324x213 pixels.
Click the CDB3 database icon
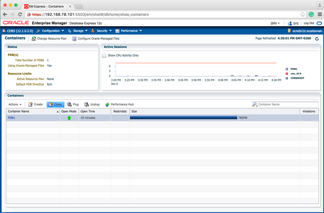coord(4,31)
